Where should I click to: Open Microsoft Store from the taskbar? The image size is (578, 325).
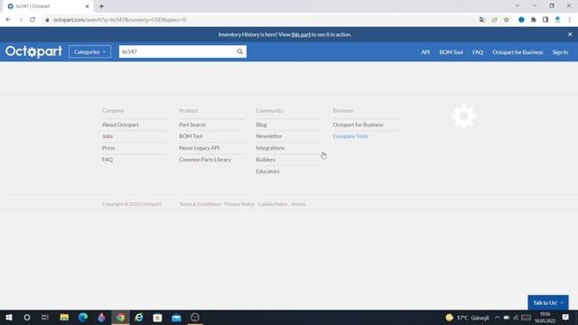(x=157, y=317)
